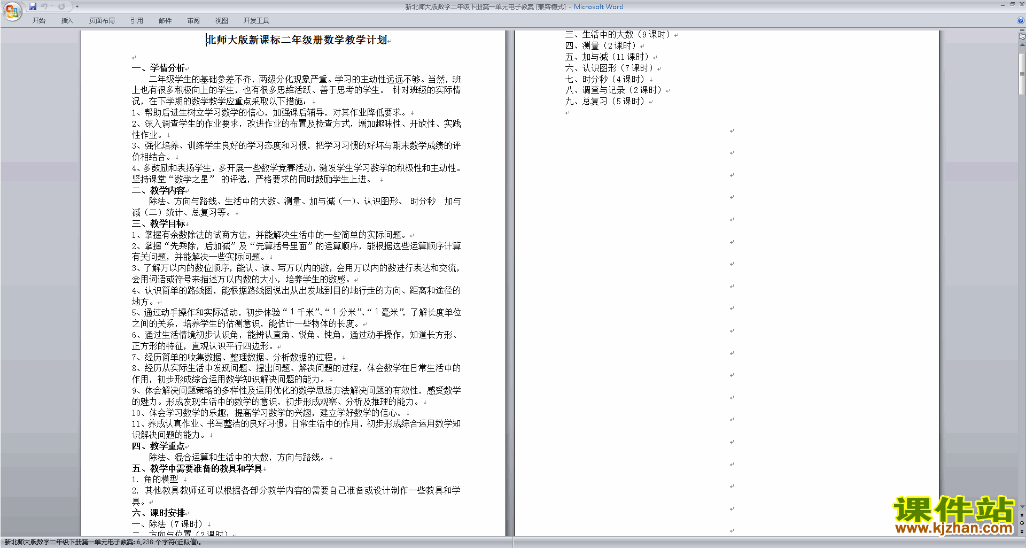Click the Previous Page double-arrow button

click(x=1022, y=515)
